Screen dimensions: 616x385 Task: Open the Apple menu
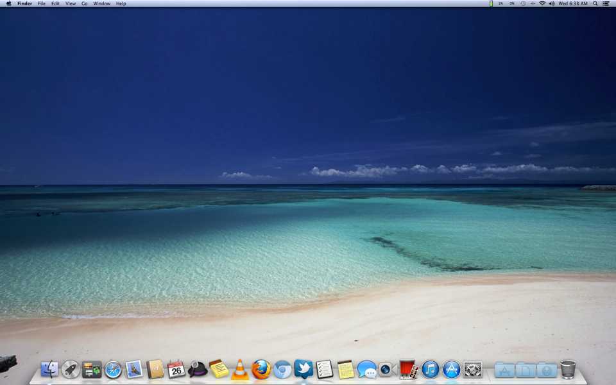coord(8,4)
